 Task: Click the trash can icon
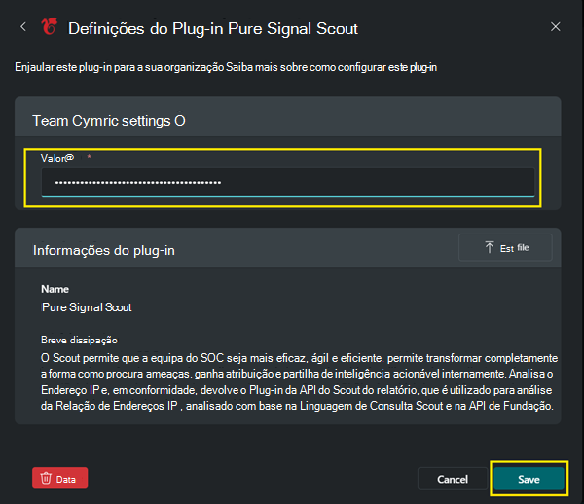coord(46,478)
